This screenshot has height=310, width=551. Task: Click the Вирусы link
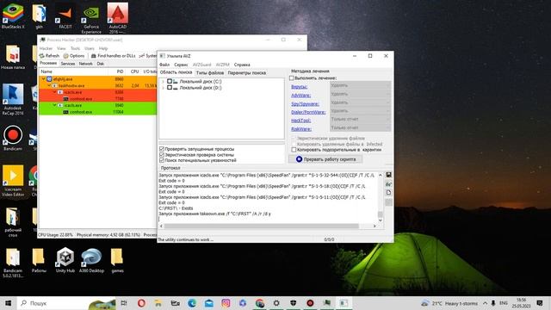click(x=299, y=87)
